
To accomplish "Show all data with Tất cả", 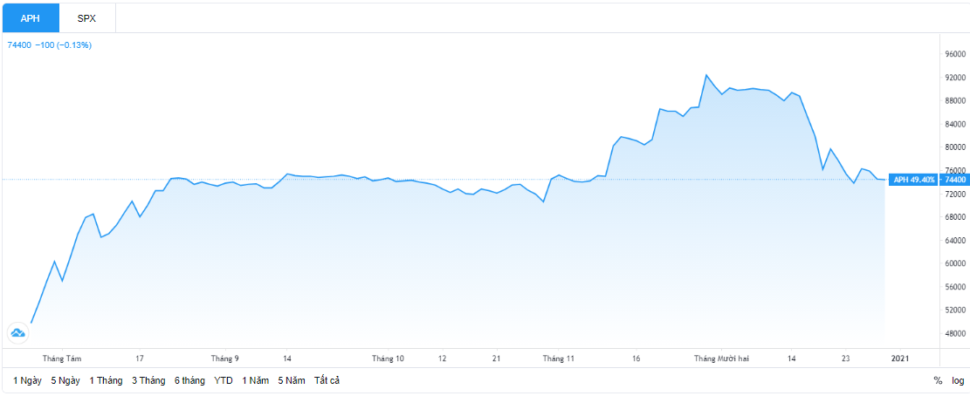I will (x=327, y=380).
